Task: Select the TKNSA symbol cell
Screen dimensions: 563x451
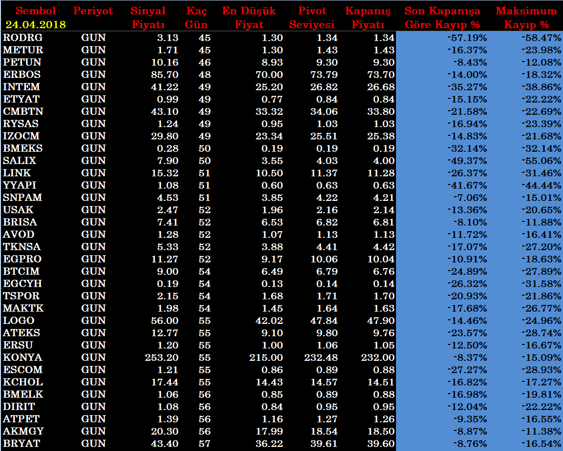Action: pos(22,247)
